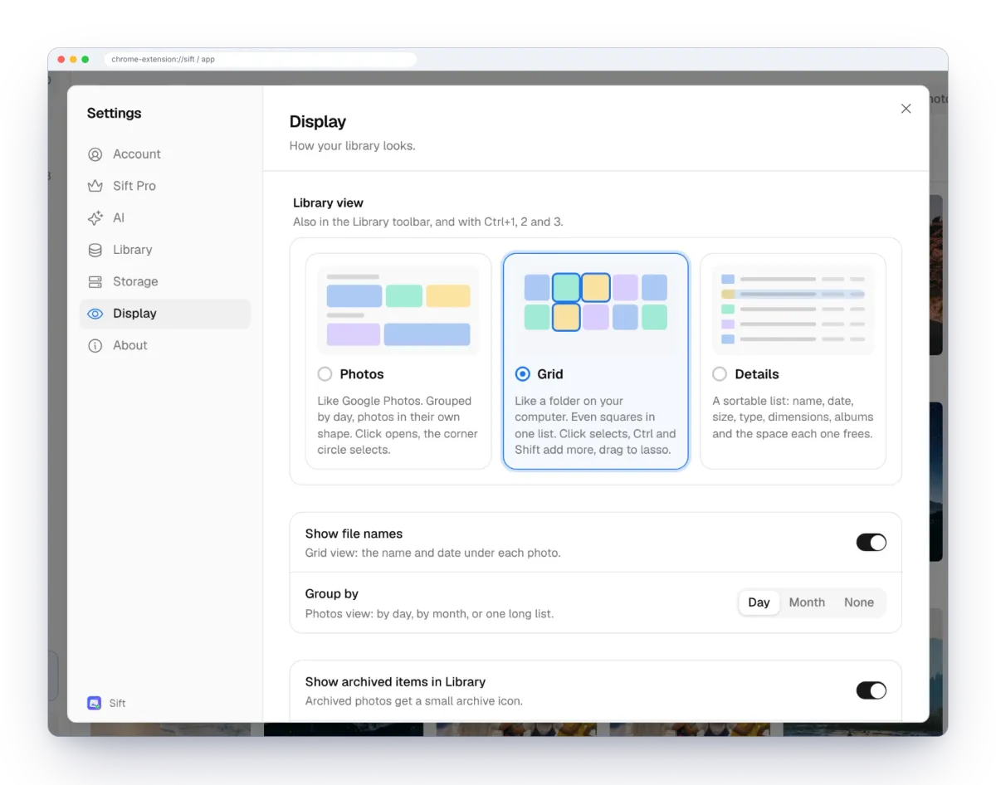Click the yellow macOS window button

pyautogui.click(x=73, y=60)
